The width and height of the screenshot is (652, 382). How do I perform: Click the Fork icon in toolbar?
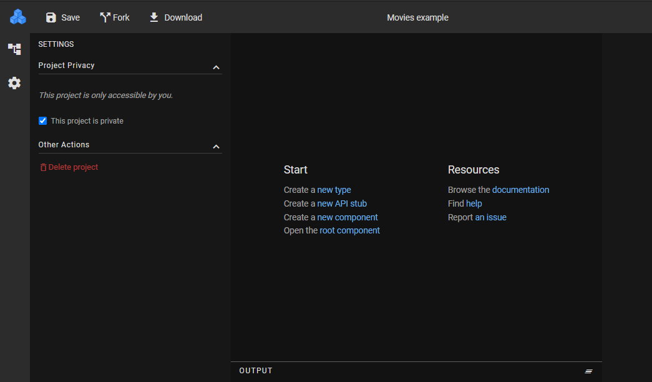(105, 17)
